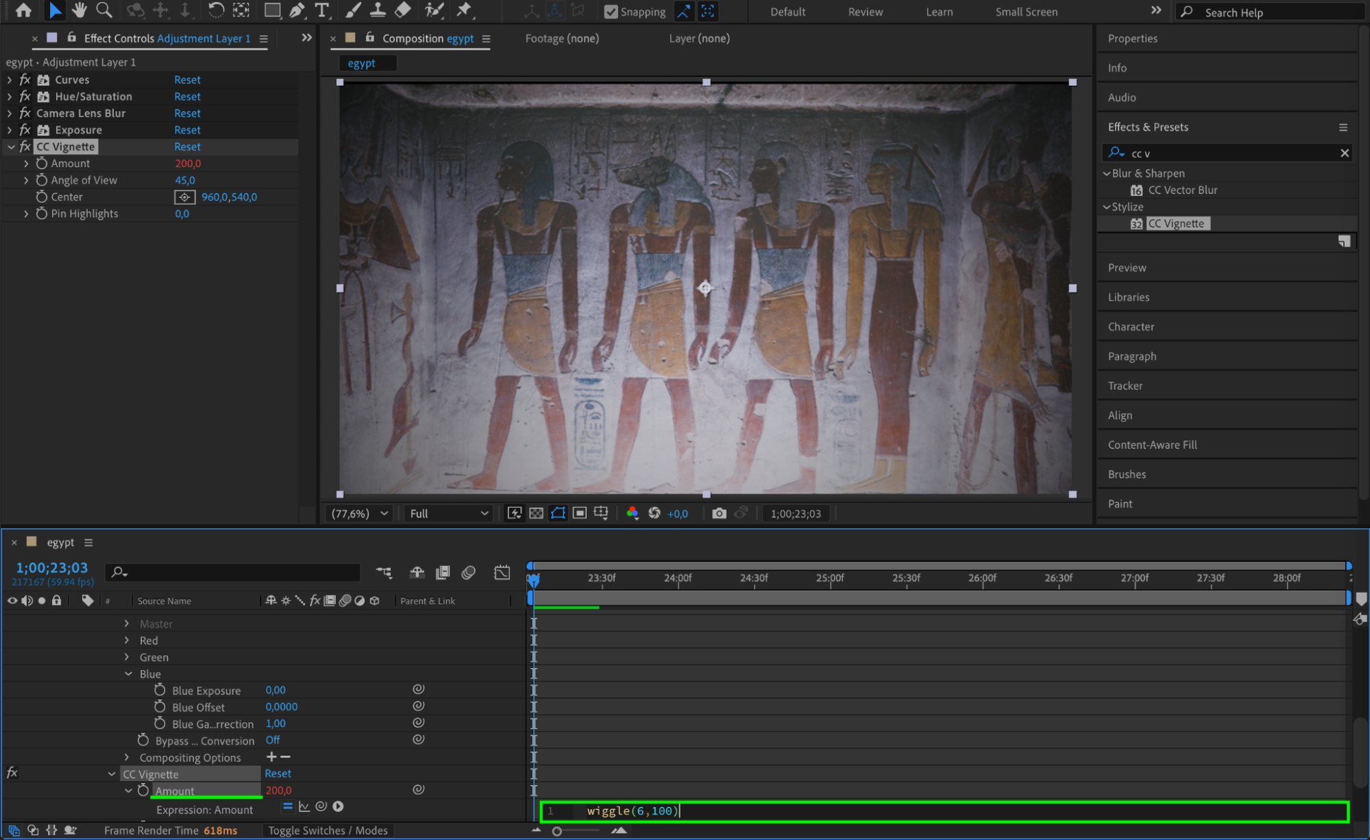Image resolution: width=1370 pixels, height=840 pixels.
Task: Reset the Hue/Saturation effect
Action: (187, 97)
